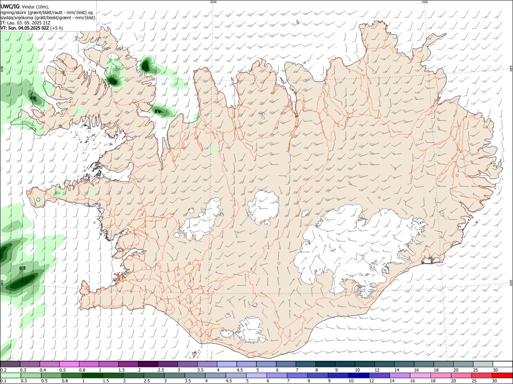The image size is (513, 384).
Task: Click the 20W longitude label
Action: [x=213, y=2]
